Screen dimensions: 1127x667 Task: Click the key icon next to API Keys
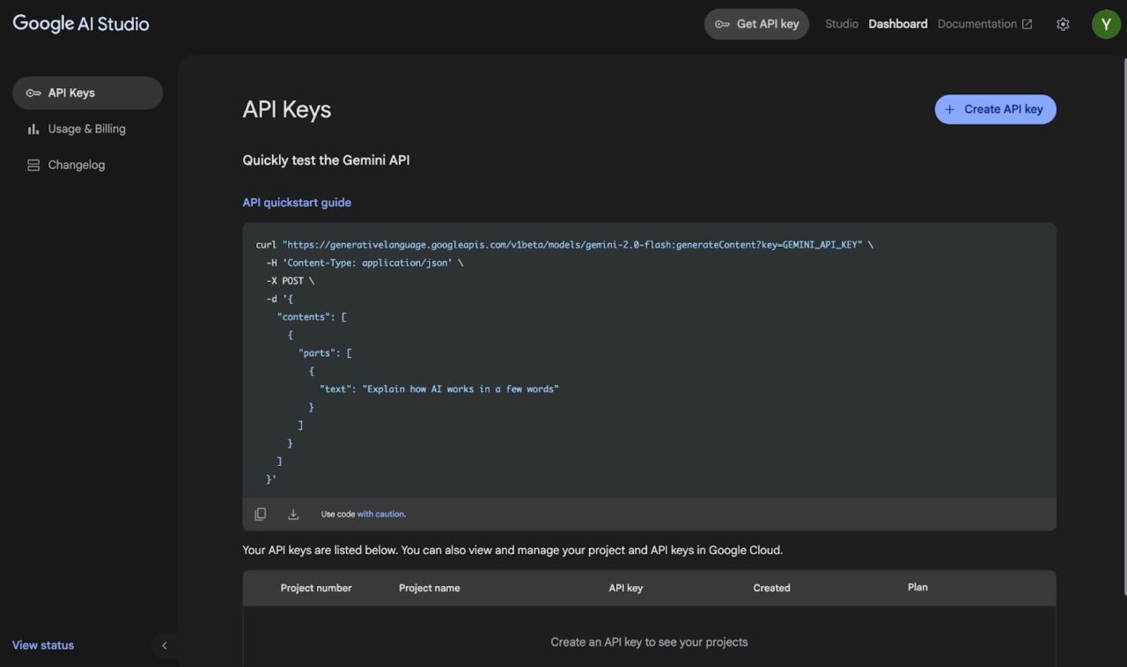click(x=33, y=93)
